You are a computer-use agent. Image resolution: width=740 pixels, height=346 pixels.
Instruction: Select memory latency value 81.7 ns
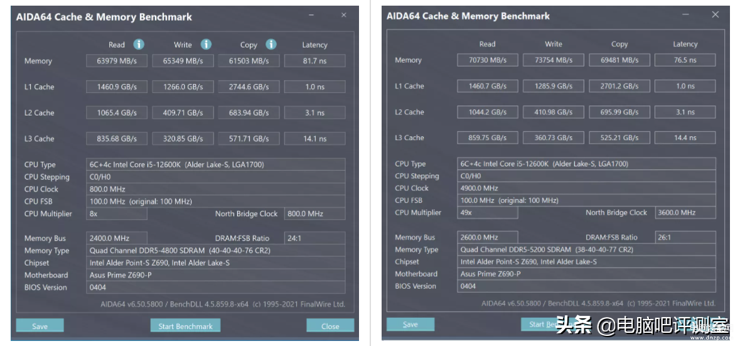coord(315,61)
